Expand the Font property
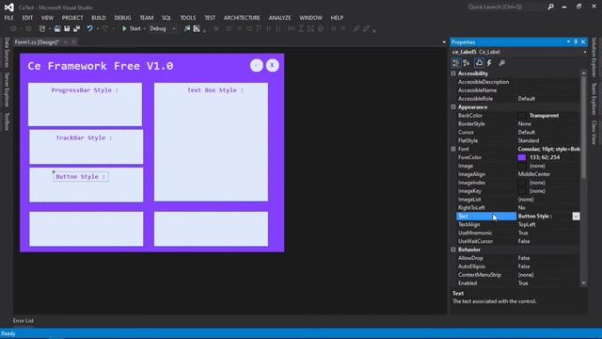 pyautogui.click(x=453, y=149)
